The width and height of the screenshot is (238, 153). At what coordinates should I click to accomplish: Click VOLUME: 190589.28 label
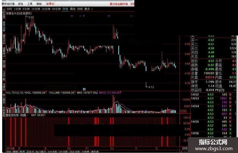coord(61,92)
